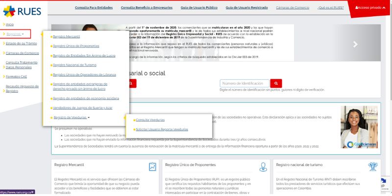Image resolution: width=392 pixels, height=196 pixels.
Task: Select Registro de Entidades Sin Ánimo de Lucro
Action: click(84, 55)
